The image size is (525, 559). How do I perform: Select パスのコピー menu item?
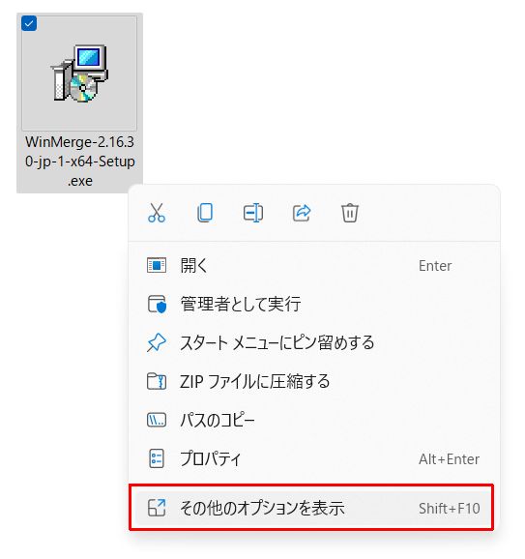tap(310, 420)
